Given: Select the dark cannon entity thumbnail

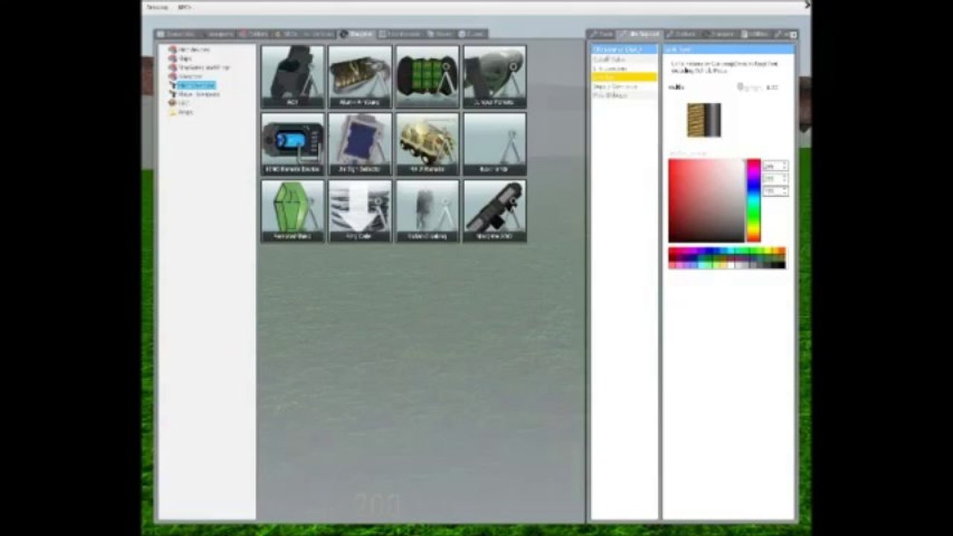Looking at the screenshot, I should [292, 77].
